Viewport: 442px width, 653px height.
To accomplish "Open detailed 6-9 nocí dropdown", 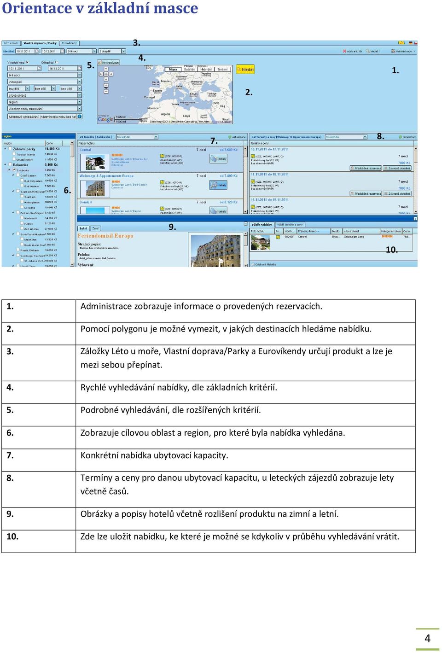I will (45, 75).
